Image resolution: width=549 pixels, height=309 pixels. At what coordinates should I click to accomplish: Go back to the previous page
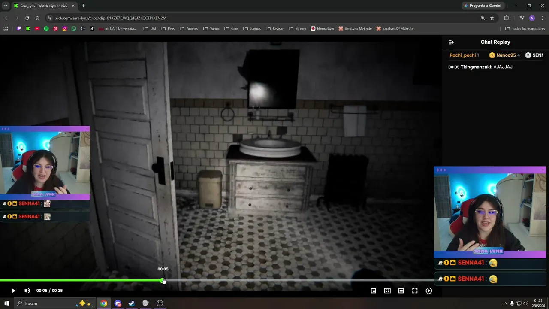click(6, 18)
